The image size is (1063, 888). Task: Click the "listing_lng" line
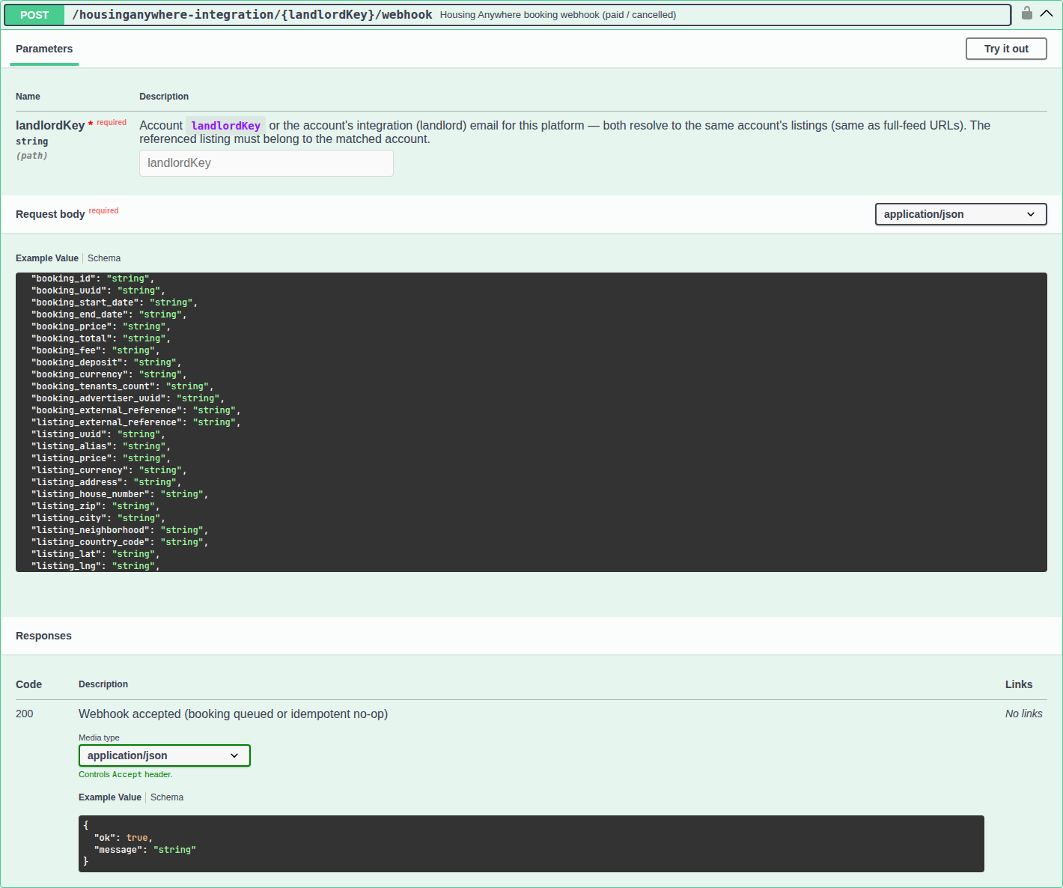(96, 566)
